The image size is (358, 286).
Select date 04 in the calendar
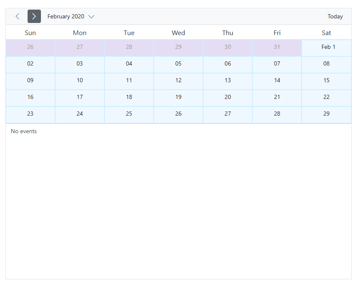point(129,65)
